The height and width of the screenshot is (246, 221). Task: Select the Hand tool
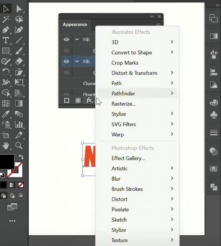click(6, 146)
